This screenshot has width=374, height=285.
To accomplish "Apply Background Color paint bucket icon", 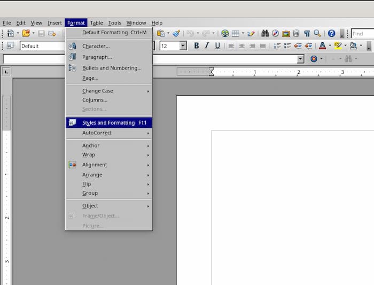I will tap(353, 45).
